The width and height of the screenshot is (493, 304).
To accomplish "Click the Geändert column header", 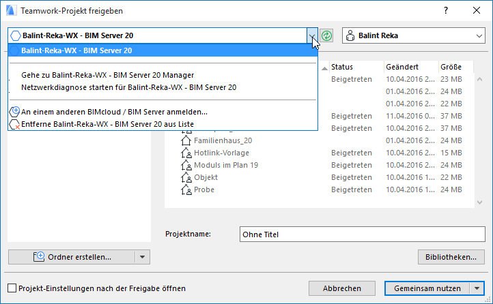I will tap(411, 67).
